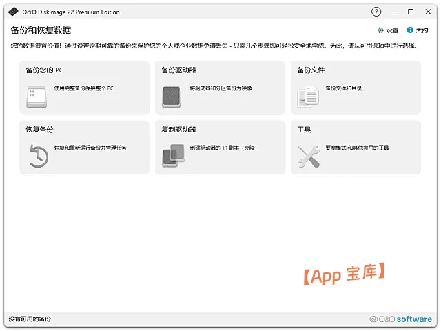Open 设置 in the top right
Image resolution: width=441 pixels, height=331 pixels.
pyautogui.click(x=392, y=30)
